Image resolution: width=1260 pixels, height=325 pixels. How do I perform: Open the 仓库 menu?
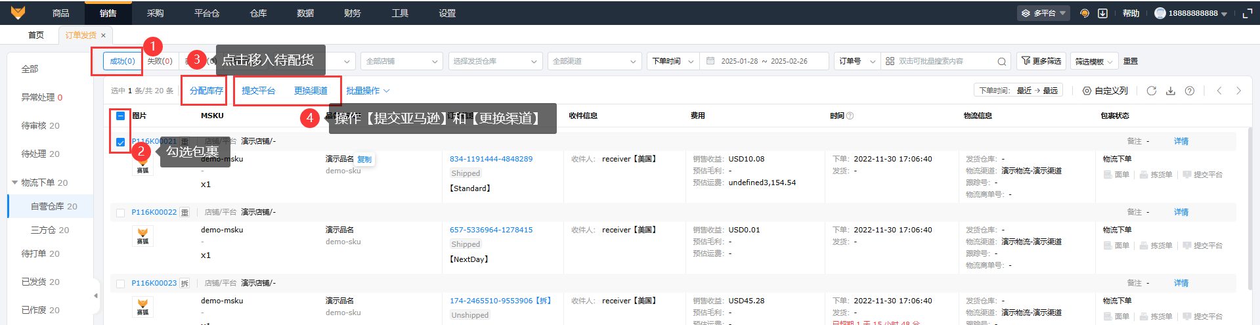259,13
